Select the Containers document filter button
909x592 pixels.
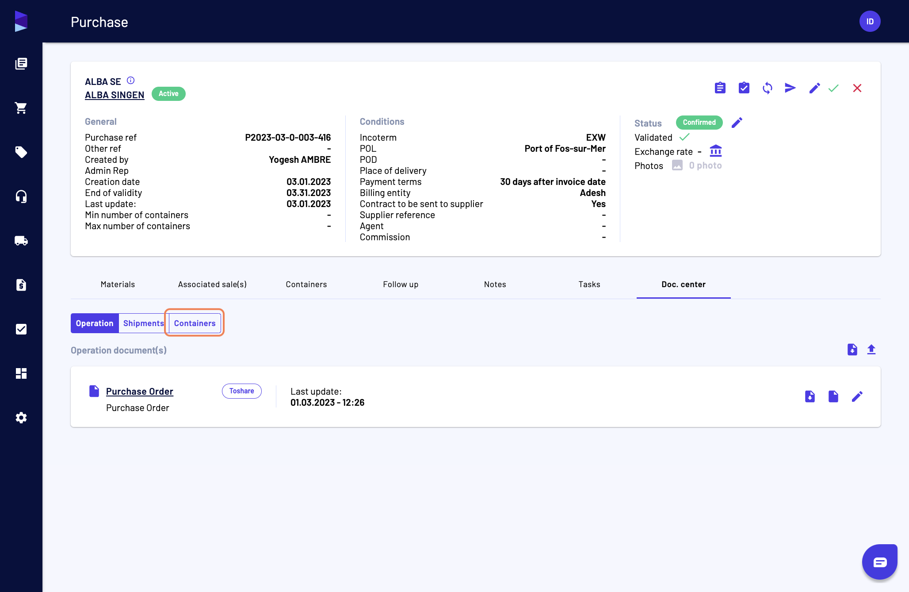pos(195,323)
